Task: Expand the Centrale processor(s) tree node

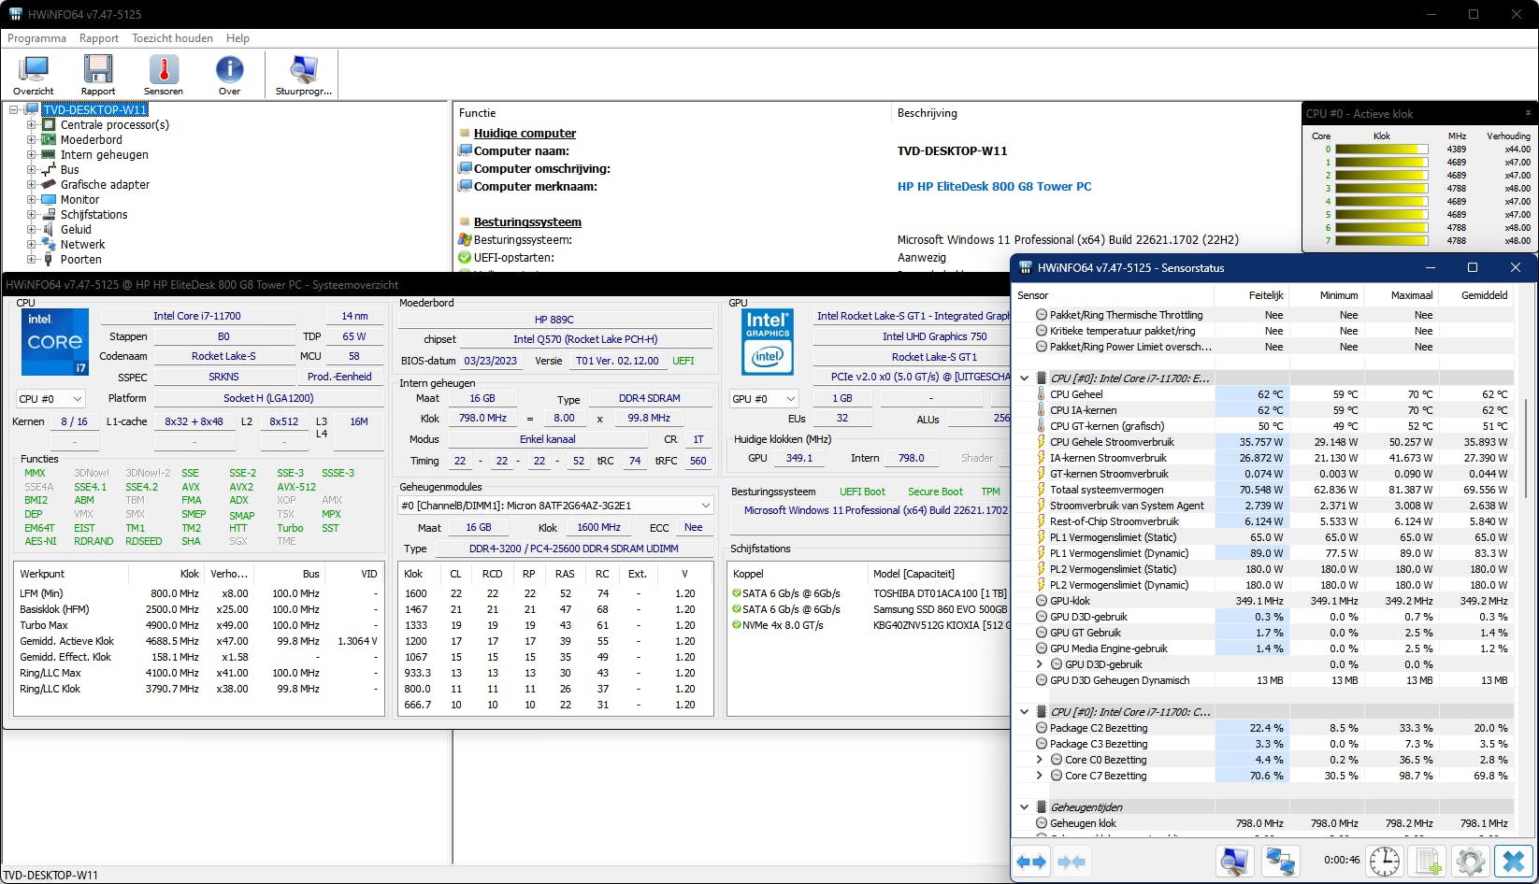Action: coord(32,125)
